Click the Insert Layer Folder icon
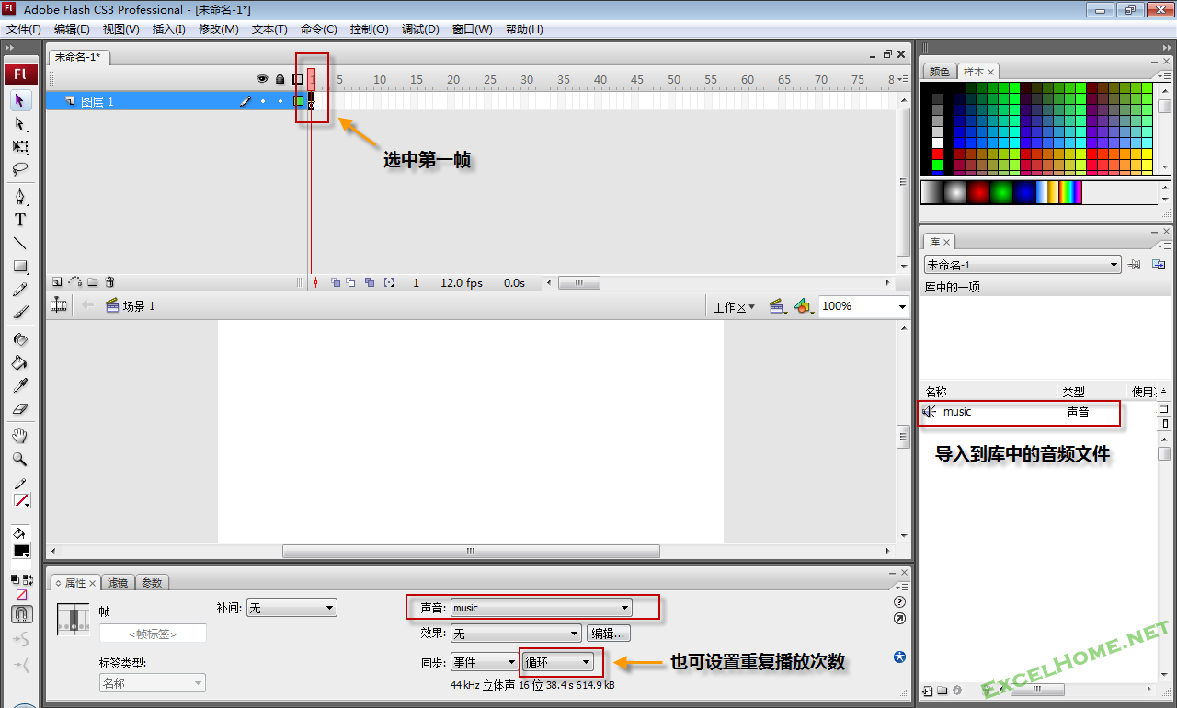Viewport: 1177px width, 708px height. pos(93,282)
